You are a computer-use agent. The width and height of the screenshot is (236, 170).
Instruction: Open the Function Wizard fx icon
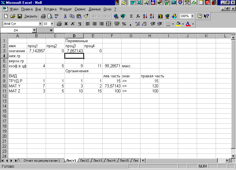tap(138, 16)
